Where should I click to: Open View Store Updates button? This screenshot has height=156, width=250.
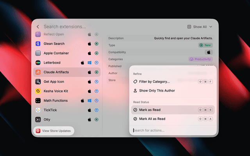pos(54,131)
